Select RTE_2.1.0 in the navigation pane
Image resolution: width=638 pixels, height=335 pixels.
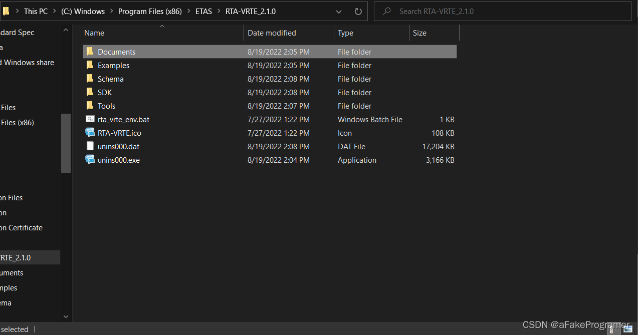30,257
